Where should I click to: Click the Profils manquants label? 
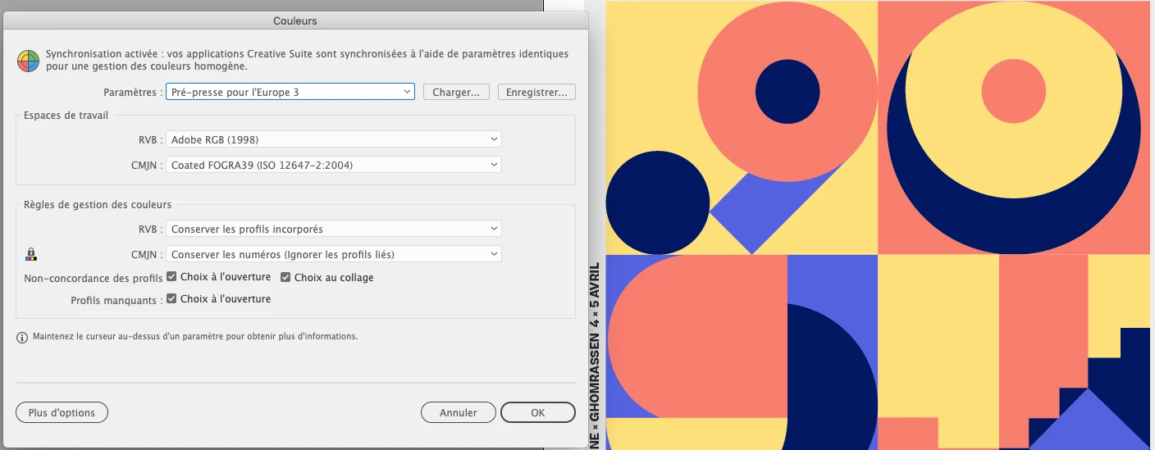(x=116, y=300)
